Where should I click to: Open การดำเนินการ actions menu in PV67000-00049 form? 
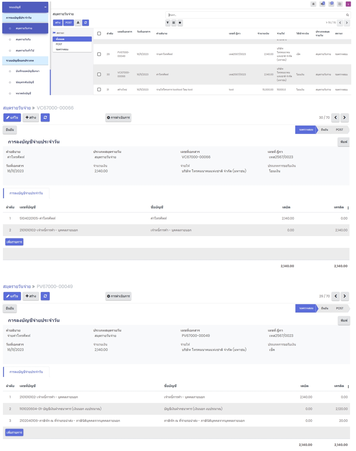coord(118,296)
